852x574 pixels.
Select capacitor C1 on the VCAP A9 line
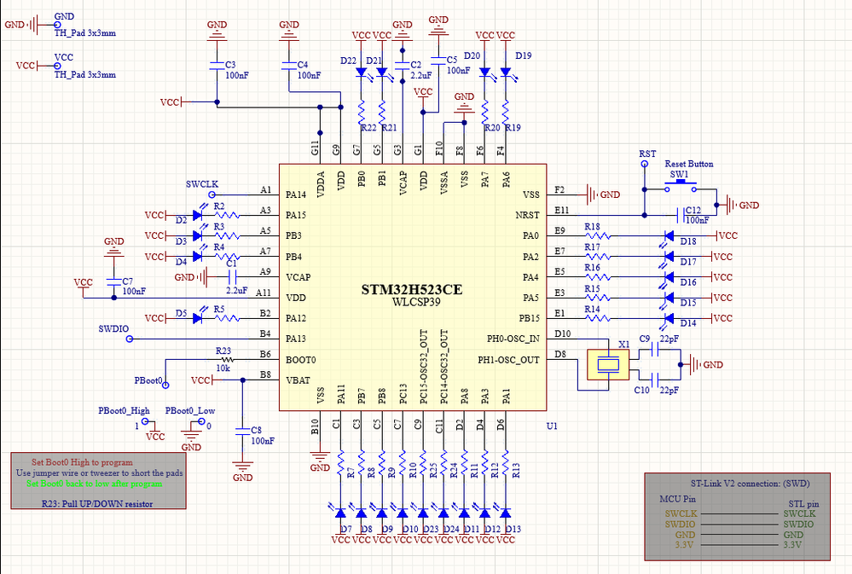pos(233,277)
